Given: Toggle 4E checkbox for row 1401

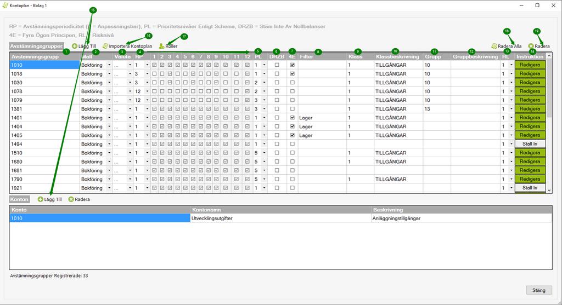Looking at the screenshot, I should pyautogui.click(x=293, y=118).
